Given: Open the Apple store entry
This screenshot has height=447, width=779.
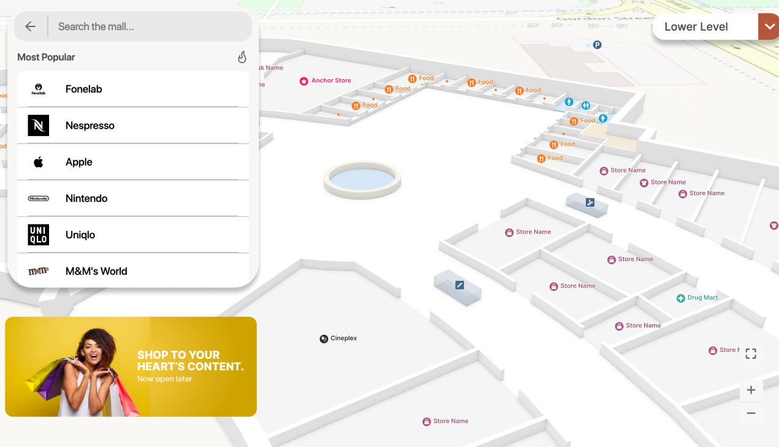Looking at the screenshot, I should click(133, 162).
